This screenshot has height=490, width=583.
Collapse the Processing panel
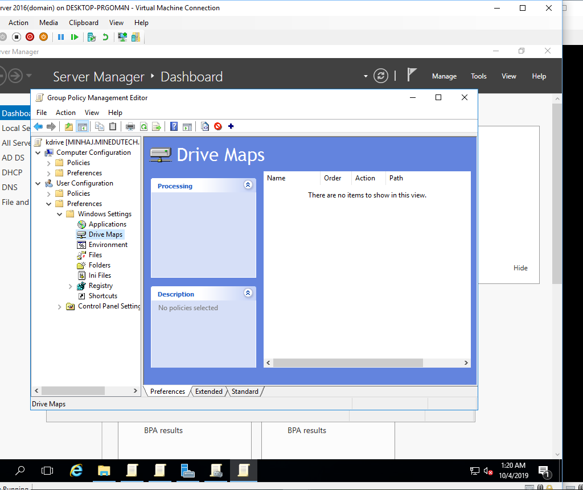[x=248, y=185]
